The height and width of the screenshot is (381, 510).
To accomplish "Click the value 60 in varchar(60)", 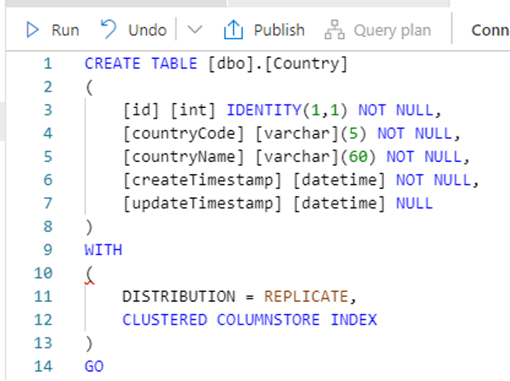I will (x=358, y=157).
